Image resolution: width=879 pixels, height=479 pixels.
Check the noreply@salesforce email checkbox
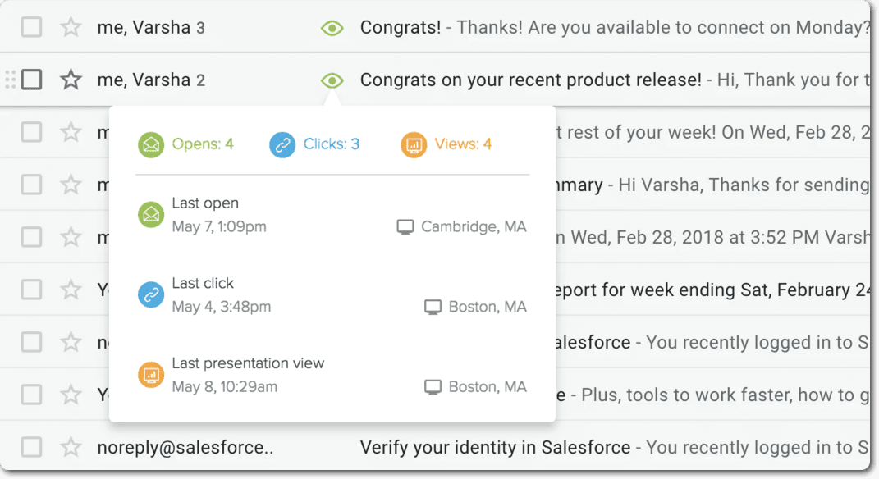coord(31,448)
